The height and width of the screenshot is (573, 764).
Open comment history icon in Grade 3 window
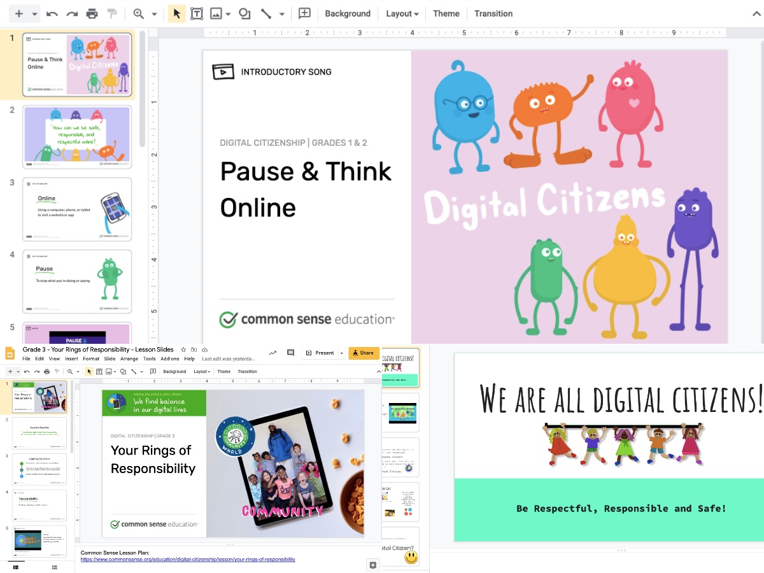click(x=290, y=353)
